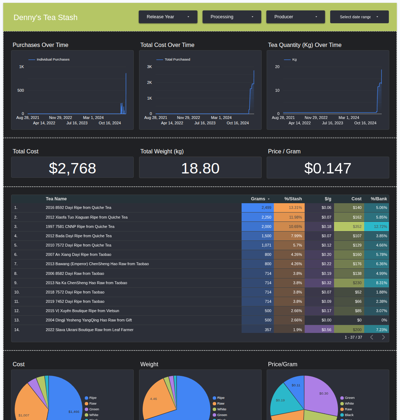400x420 pixels.
Task: Click the Purchases Over Time line chart
Action: coord(72,90)
